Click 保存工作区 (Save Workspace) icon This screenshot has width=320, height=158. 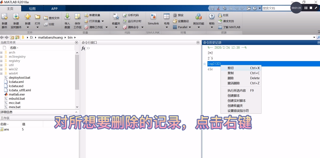[x=77, y=17]
